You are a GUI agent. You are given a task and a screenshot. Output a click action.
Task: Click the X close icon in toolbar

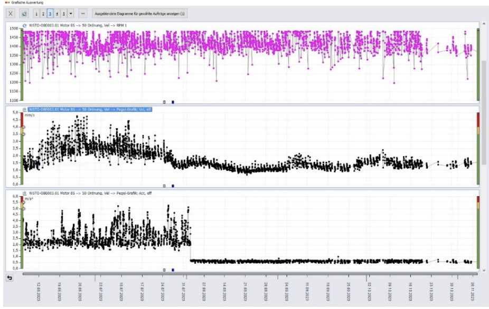pos(11,13)
